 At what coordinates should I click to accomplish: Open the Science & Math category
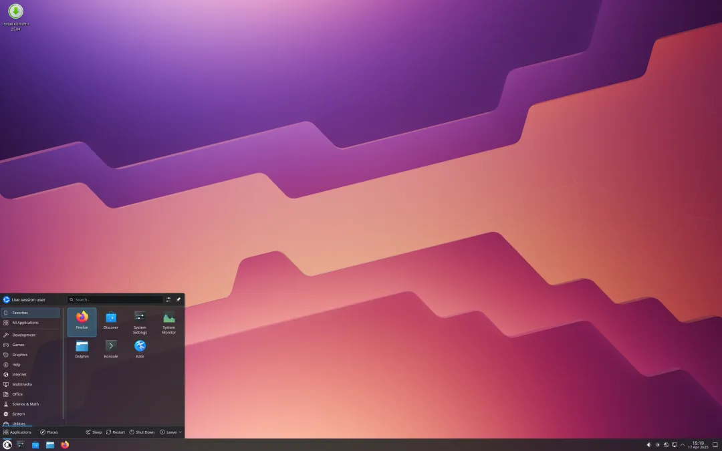[30, 404]
